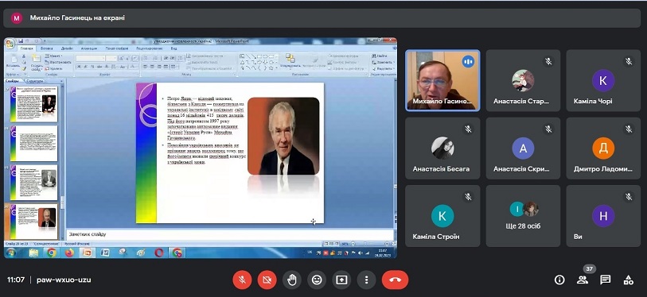
Task: Open the three-dot more options menu
Action: (366, 280)
